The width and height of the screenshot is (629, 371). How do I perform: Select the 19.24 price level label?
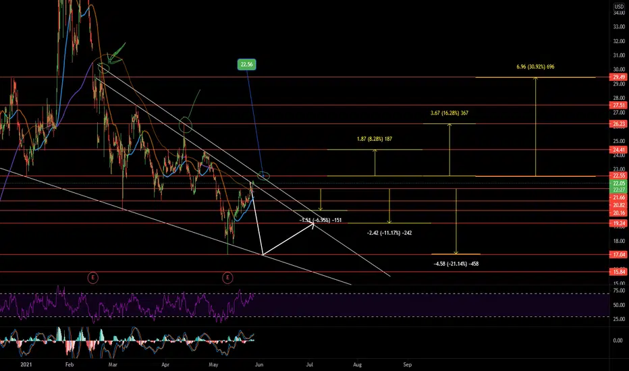click(618, 223)
